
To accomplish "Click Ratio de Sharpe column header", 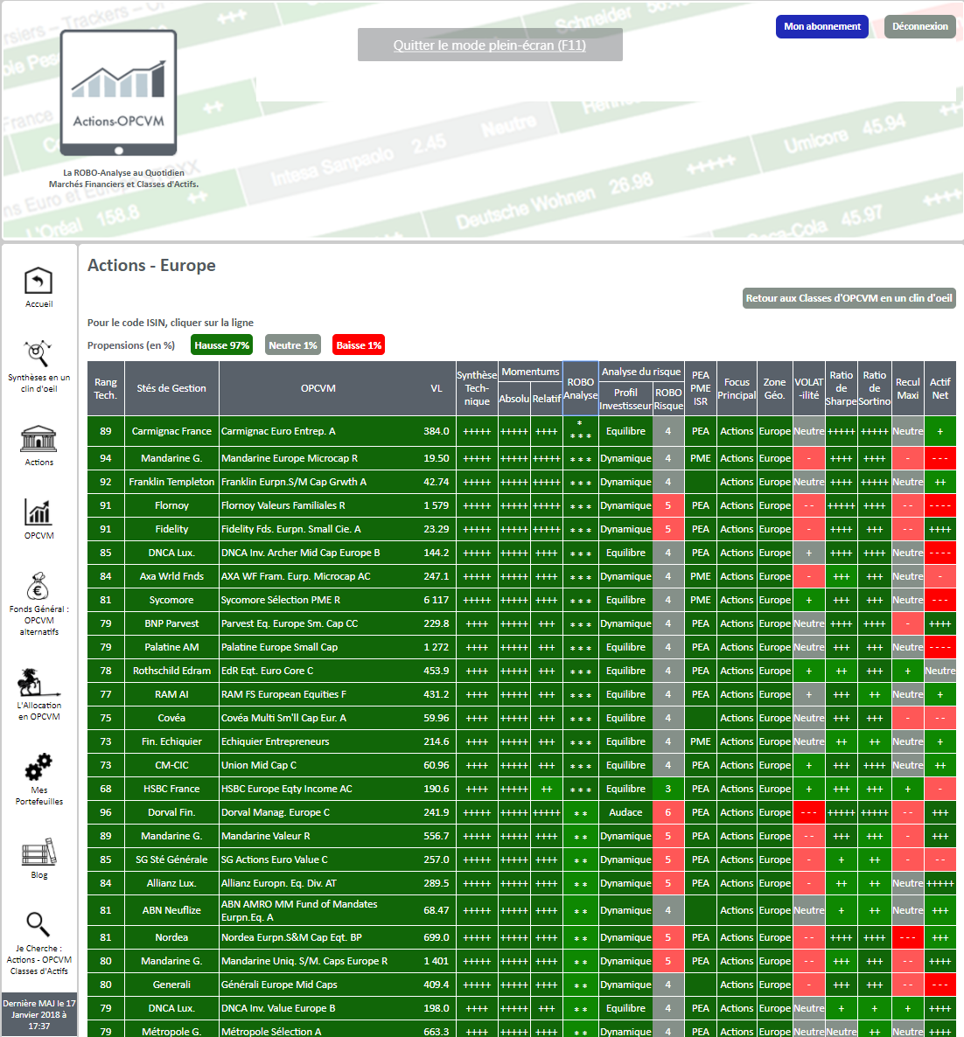I will [841, 388].
